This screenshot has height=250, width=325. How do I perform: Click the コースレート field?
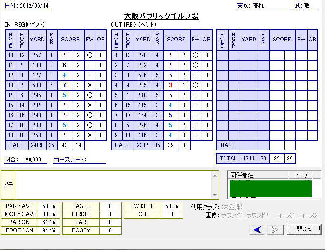(95, 160)
